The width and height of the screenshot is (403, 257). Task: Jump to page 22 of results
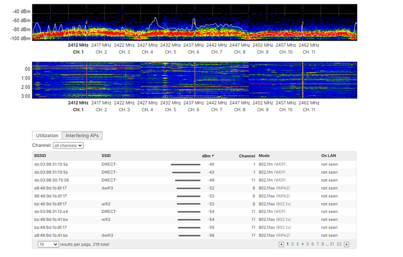click(x=339, y=245)
